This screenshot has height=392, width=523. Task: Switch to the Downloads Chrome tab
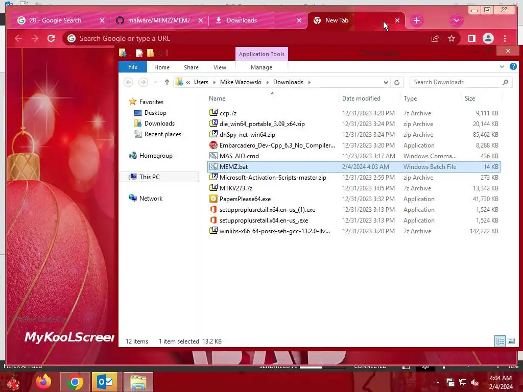click(257, 20)
